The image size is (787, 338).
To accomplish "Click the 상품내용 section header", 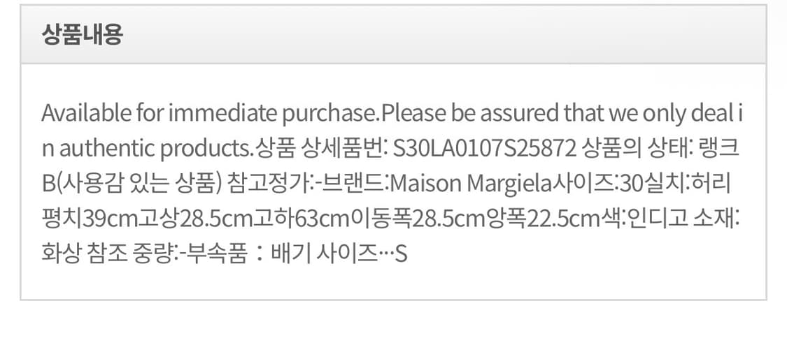I will point(83,36).
